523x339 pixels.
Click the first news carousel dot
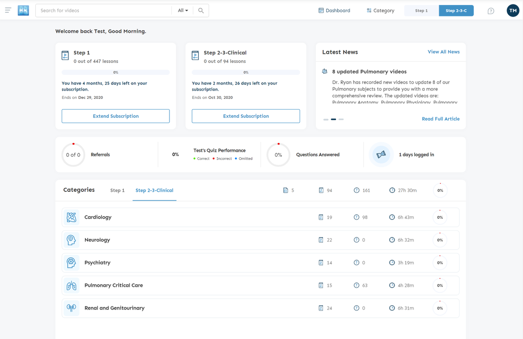pos(326,119)
